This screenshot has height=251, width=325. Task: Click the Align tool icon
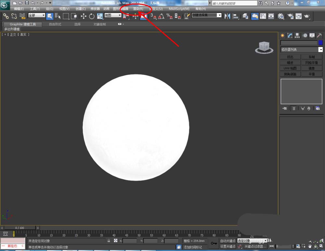pyautogui.click(x=236, y=16)
